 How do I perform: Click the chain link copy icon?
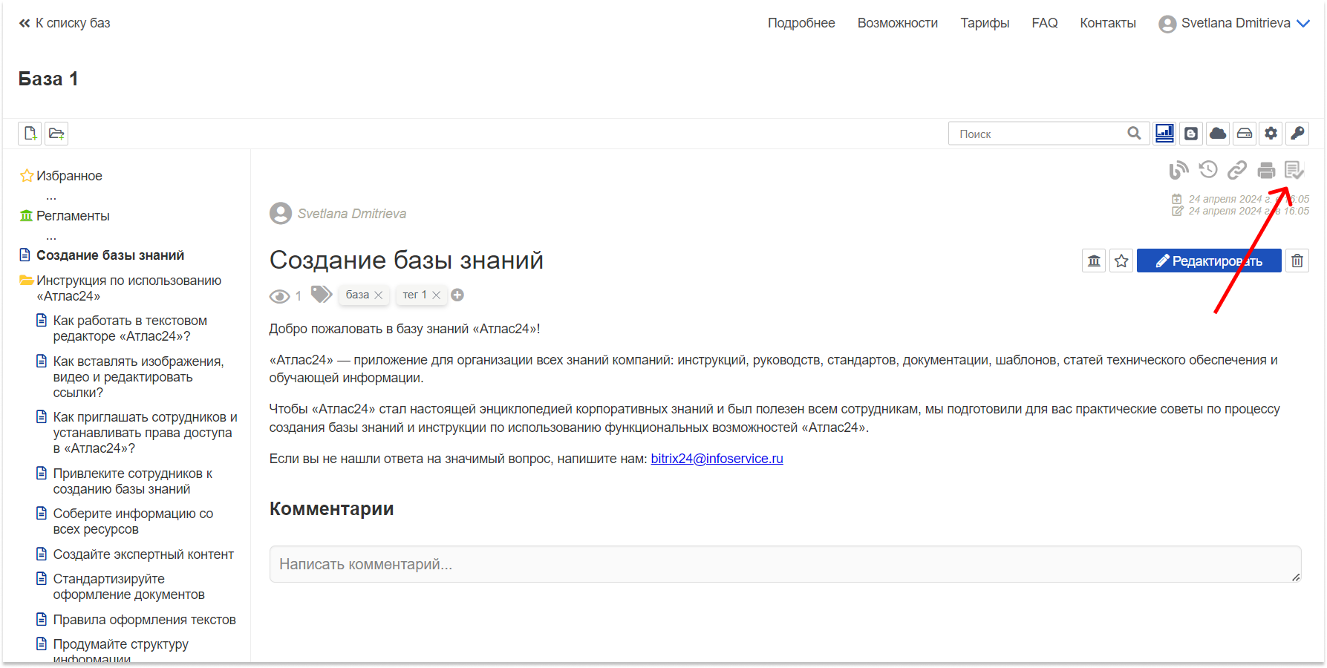(1237, 170)
